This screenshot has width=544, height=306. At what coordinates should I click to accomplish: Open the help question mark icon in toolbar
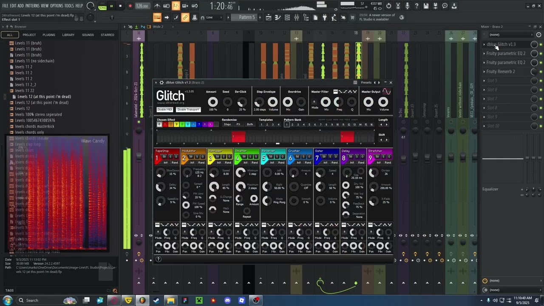click(416, 6)
